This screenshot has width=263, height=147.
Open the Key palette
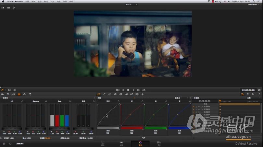click(126, 94)
